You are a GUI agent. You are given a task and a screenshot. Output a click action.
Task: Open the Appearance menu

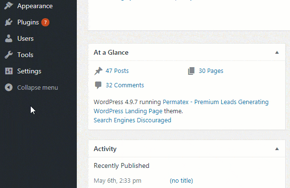pyautogui.click(x=35, y=6)
